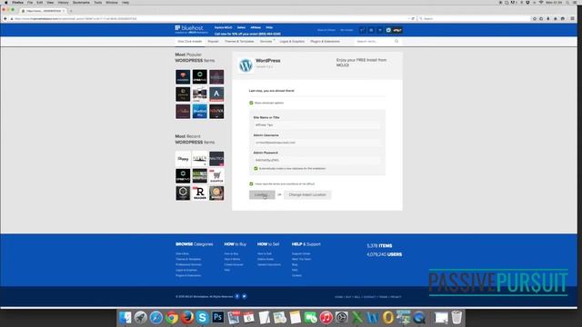Image resolution: width=582 pixels, height=327 pixels.
Task: Open yellow Notes app in dock
Action: pos(295,318)
